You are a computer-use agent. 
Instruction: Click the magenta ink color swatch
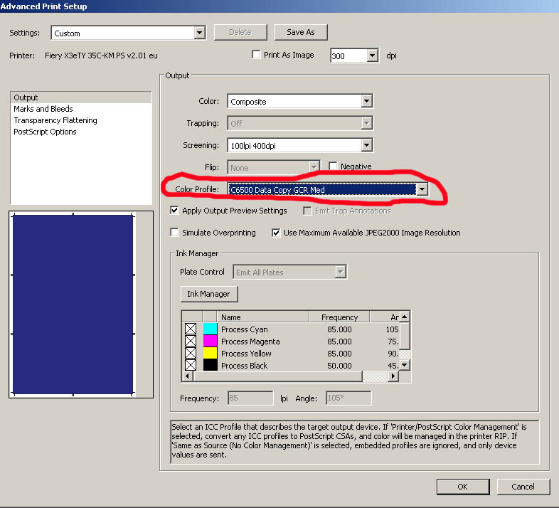pos(210,341)
